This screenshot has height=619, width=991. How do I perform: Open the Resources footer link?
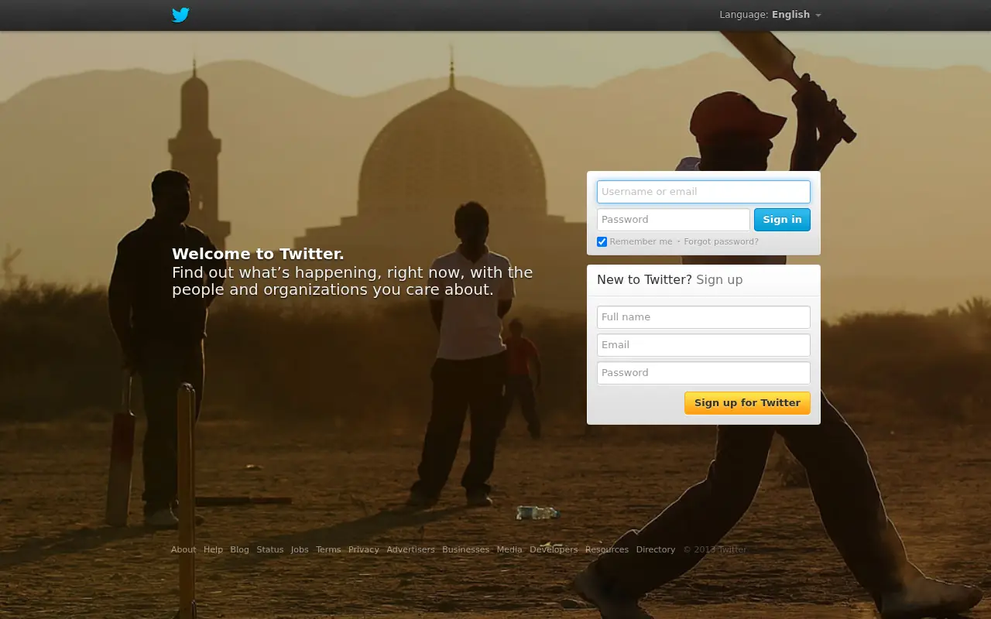(607, 549)
